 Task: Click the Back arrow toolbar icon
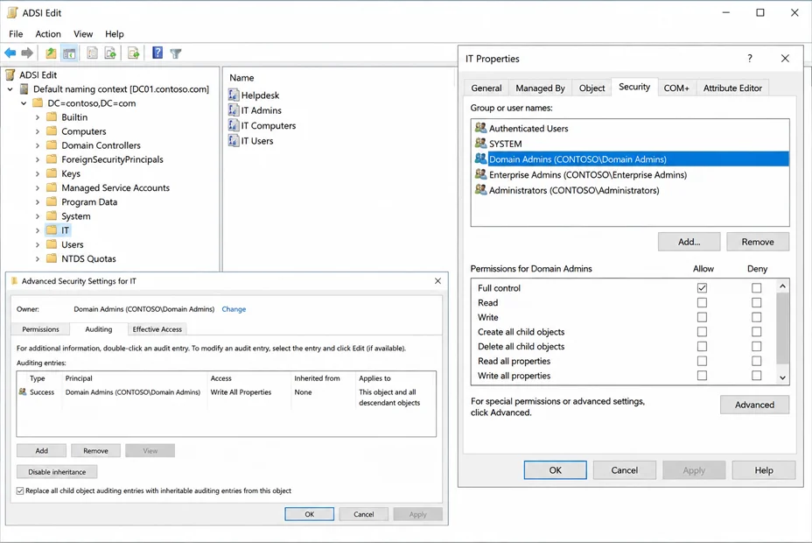(10, 53)
